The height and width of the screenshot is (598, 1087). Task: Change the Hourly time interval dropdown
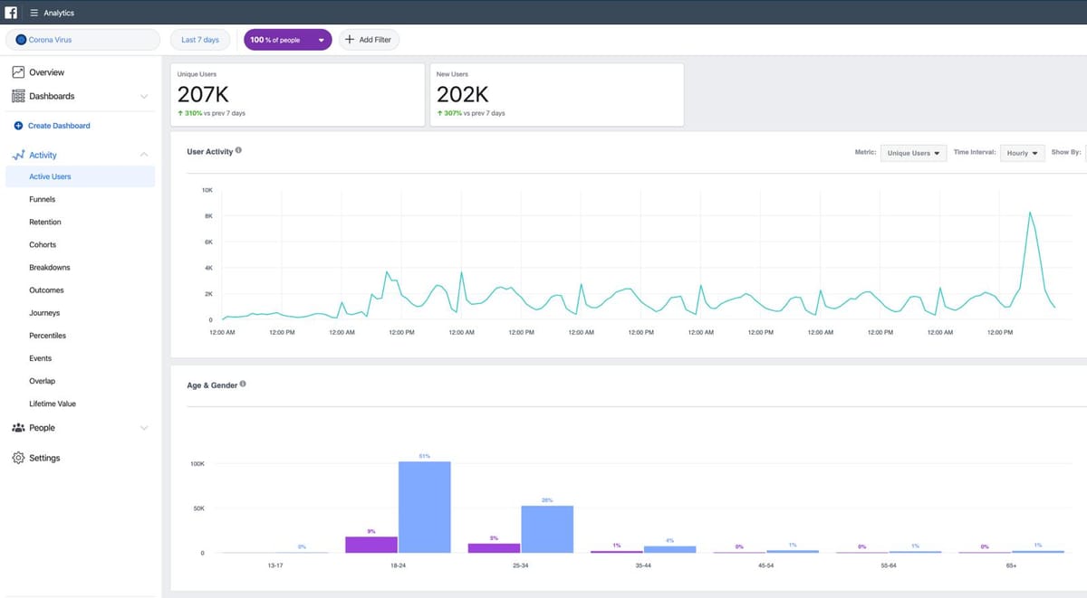pos(1023,153)
